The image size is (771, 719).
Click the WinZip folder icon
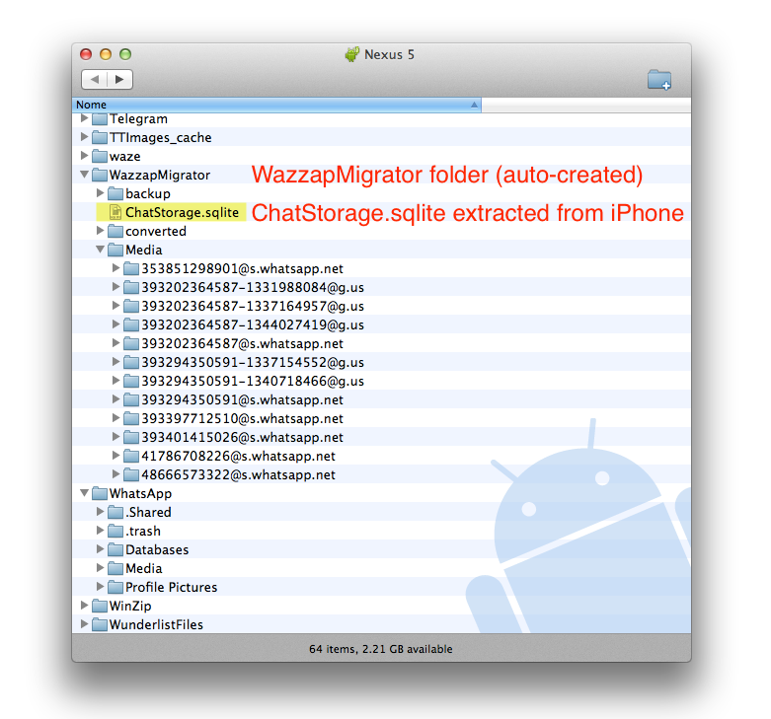100,606
